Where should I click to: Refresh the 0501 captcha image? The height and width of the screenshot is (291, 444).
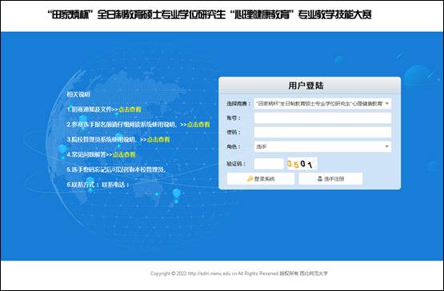[302, 164]
